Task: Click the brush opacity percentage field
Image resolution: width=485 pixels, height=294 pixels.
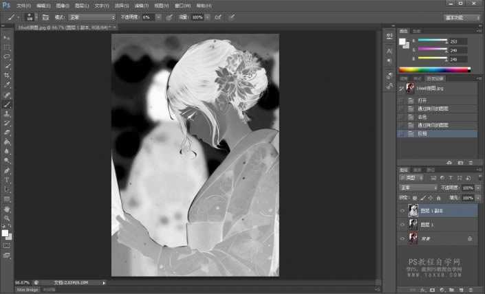Action: 149,16
